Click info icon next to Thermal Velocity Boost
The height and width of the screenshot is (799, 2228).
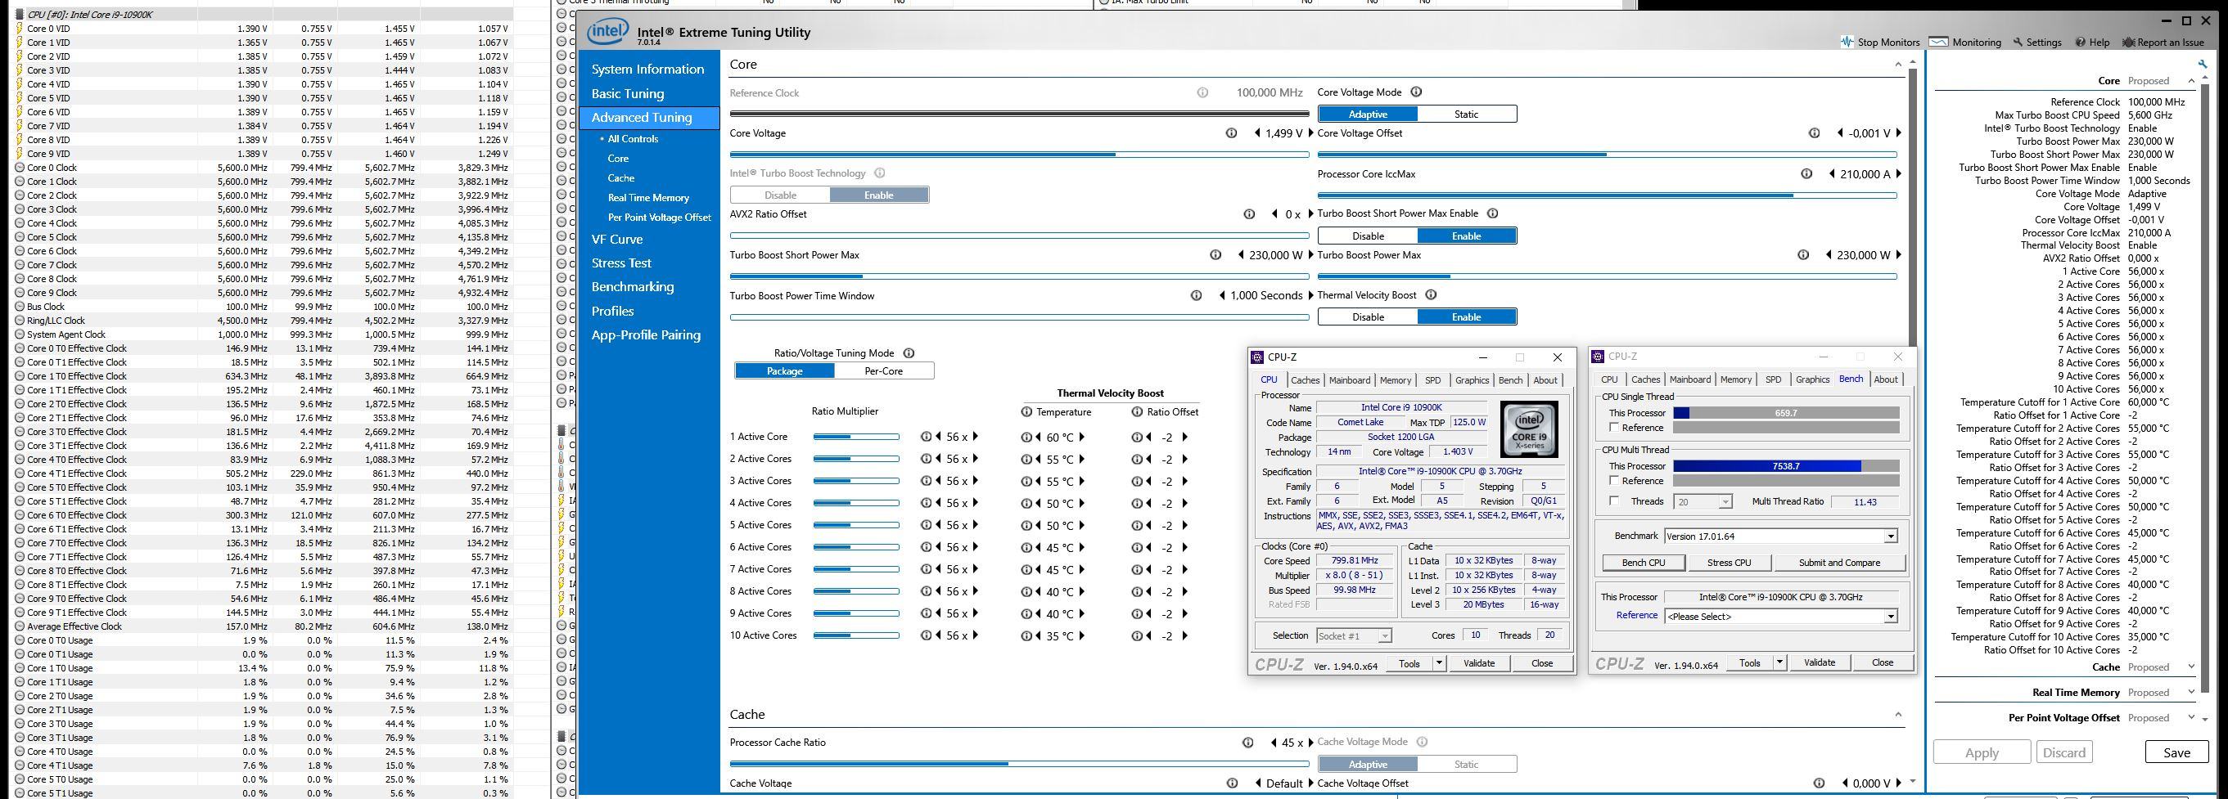pyautogui.click(x=1431, y=294)
